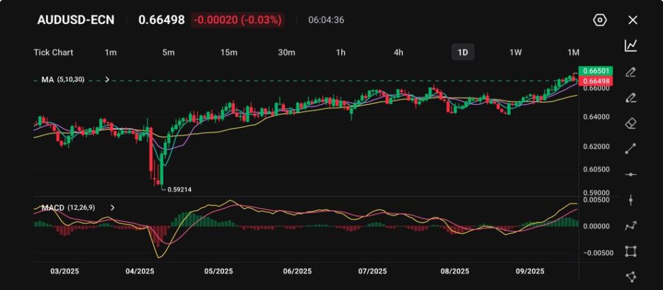The width and height of the screenshot is (663, 290).
Task: Select the vertical line drawing tool
Action: pyautogui.click(x=631, y=200)
